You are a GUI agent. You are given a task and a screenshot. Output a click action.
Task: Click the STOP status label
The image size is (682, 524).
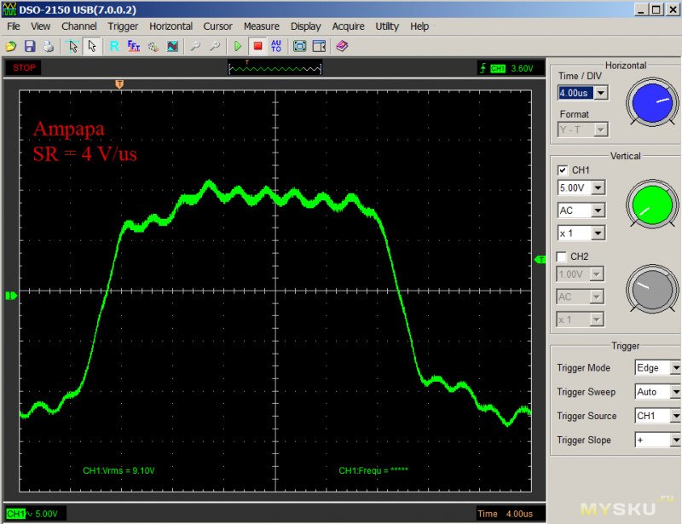[24, 67]
